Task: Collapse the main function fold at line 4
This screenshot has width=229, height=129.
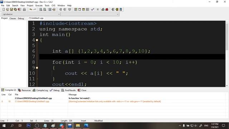Action: pyautogui.click(x=37, y=40)
